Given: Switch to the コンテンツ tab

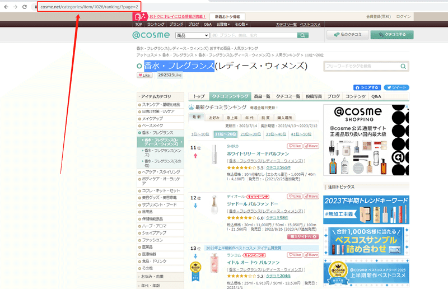Looking at the screenshot, I should click(356, 96).
